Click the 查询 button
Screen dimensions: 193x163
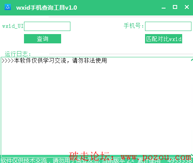coord(43,39)
